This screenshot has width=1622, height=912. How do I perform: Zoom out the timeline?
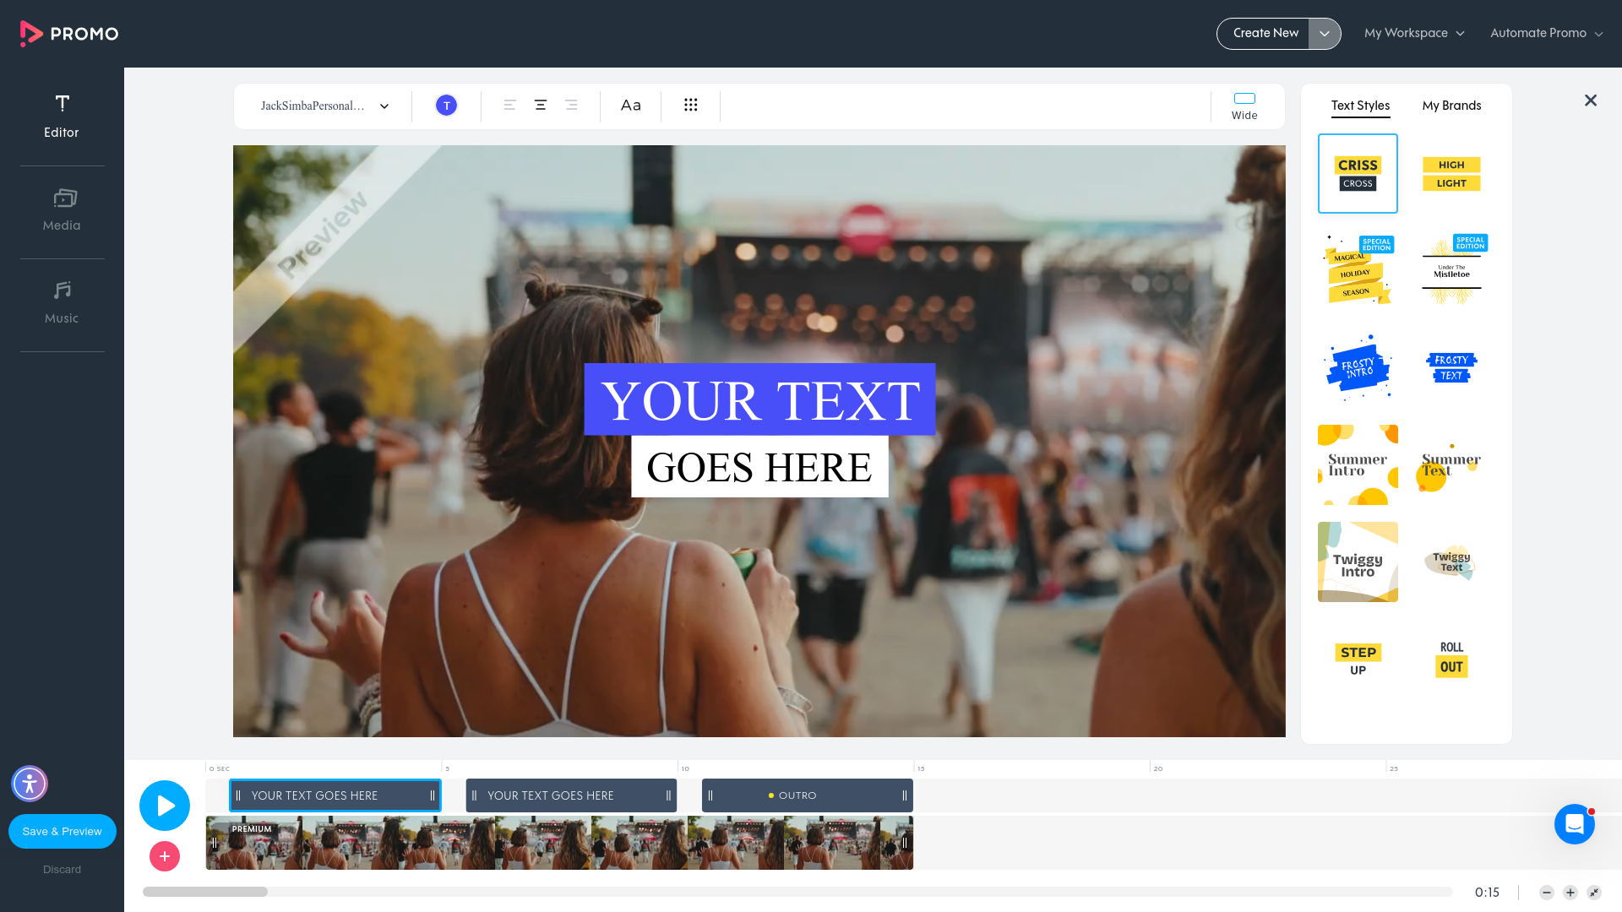pos(1547,893)
